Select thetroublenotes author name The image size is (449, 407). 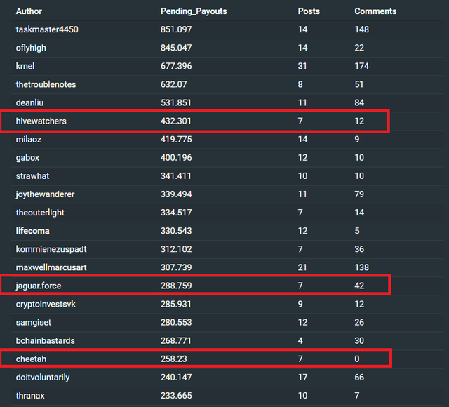pos(46,84)
